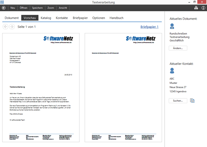The width and height of the screenshot is (207, 147).
Task: Switch to the Dokument tab
Action: [x=12, y=18]
